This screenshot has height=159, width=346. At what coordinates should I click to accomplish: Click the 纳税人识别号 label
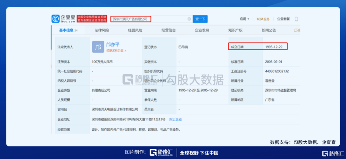point(67,80)
